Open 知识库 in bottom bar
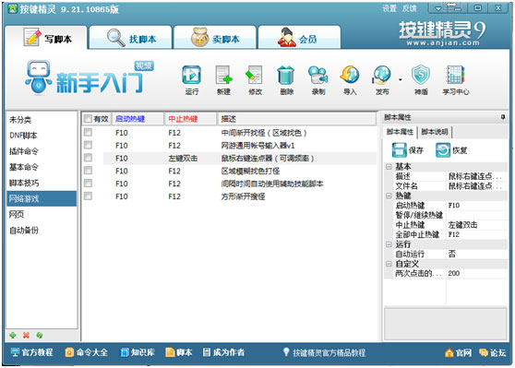The height and width of the screenshot is (368, 515). pyautogui.click(x=138, y=352)
